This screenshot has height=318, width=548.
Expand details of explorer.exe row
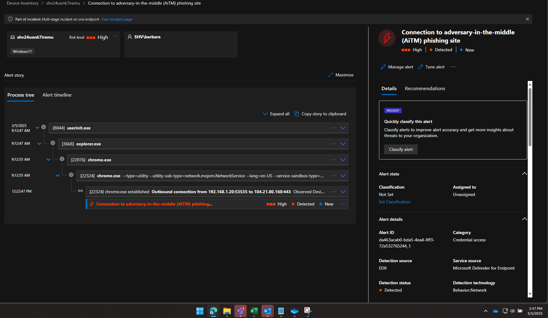343,144
